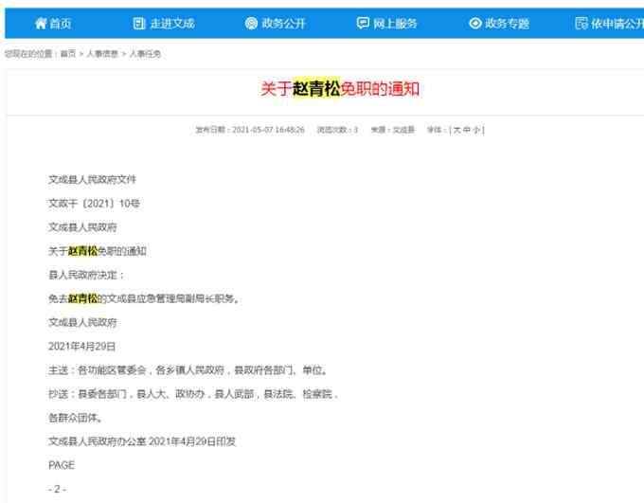Click the red article title 关于赵青松免职的通知

point(340,89)
